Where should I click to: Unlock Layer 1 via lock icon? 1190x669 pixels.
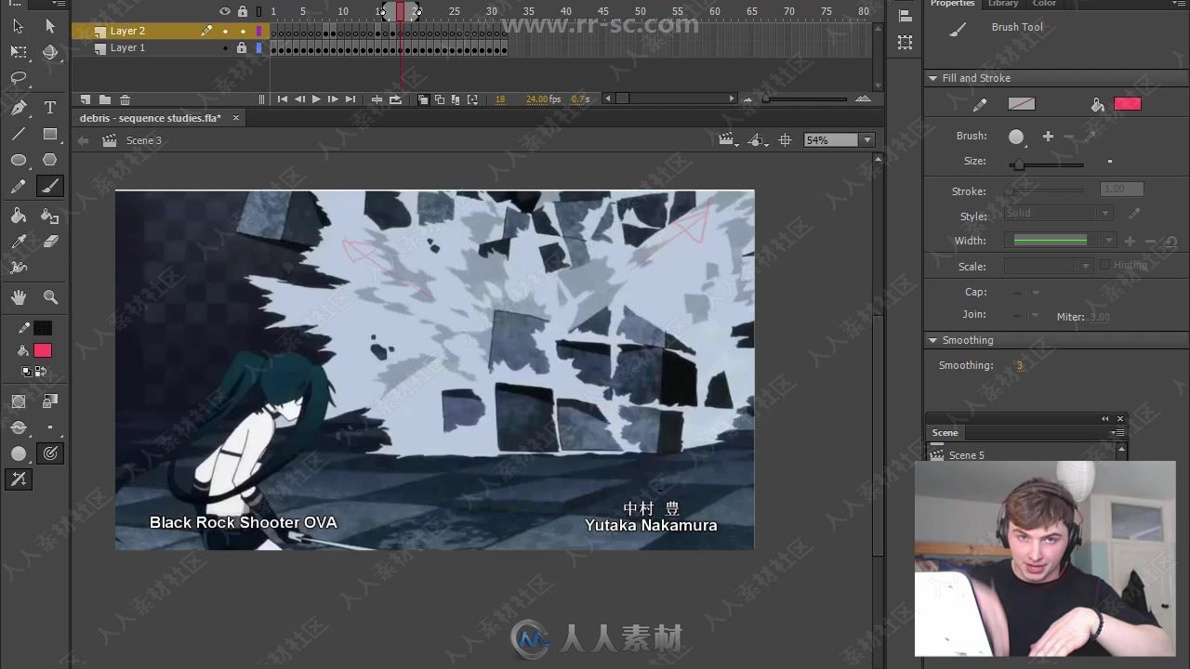[x=242, y=47]
